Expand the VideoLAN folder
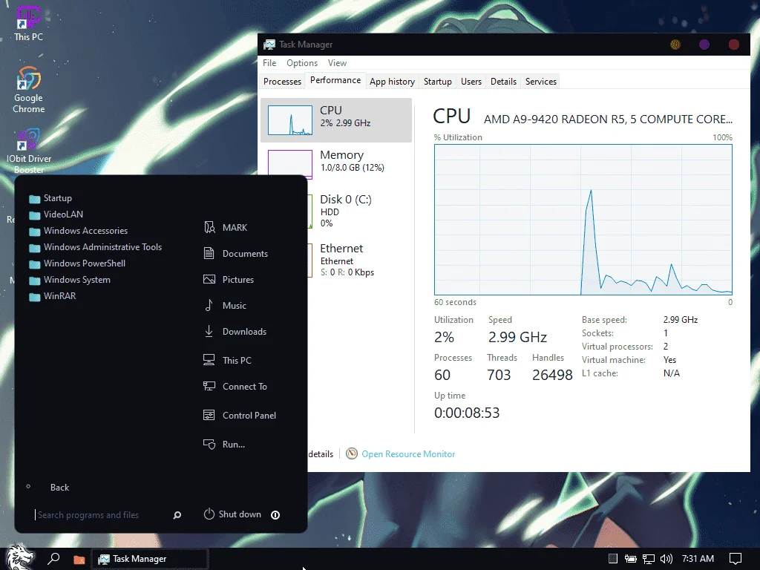Viewport: 760px width, 570px height. [56, 214]
